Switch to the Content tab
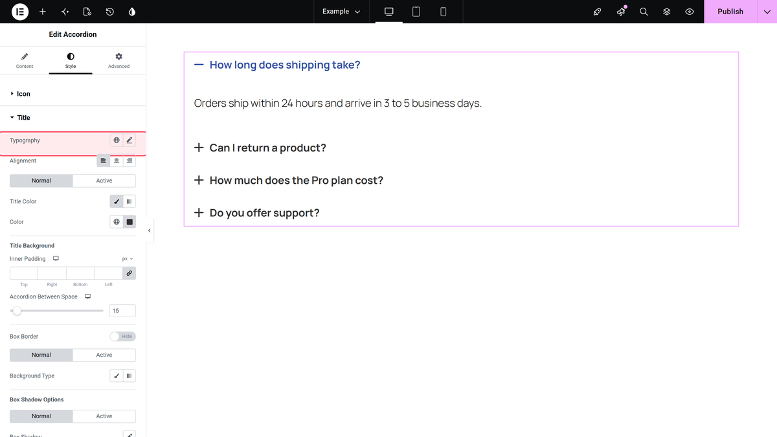The width and height of the screenshot is (777, 437). tap(25, 61)
